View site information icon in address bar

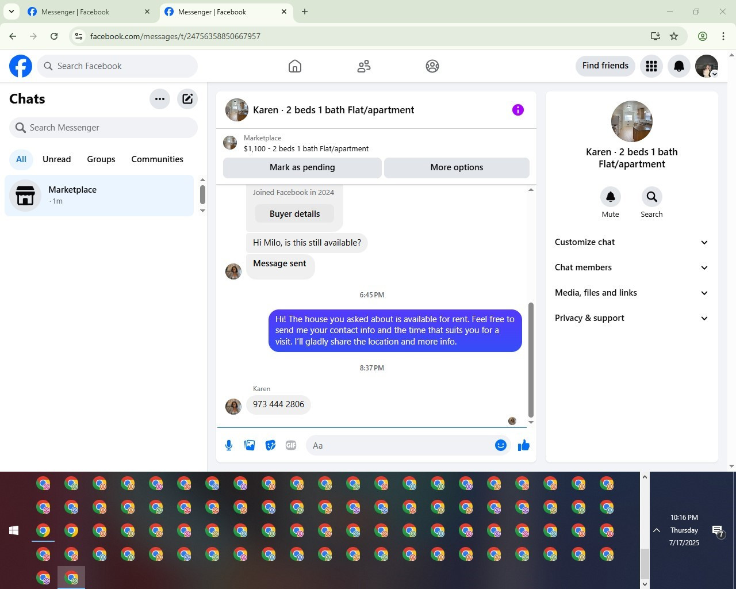coord(79,36)
